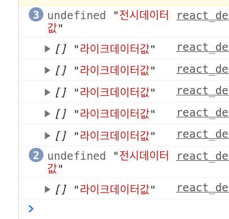Click the undefined value in the 3 badge row
This screenshot has width=229, height=219.
(77, 15)
